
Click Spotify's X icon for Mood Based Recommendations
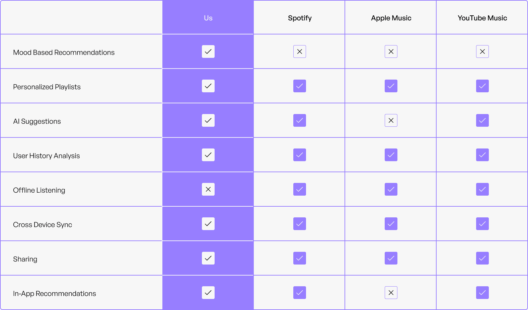300,51
